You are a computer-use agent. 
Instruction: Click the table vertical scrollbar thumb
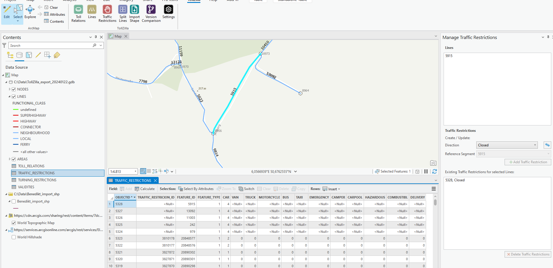(435, 202)
